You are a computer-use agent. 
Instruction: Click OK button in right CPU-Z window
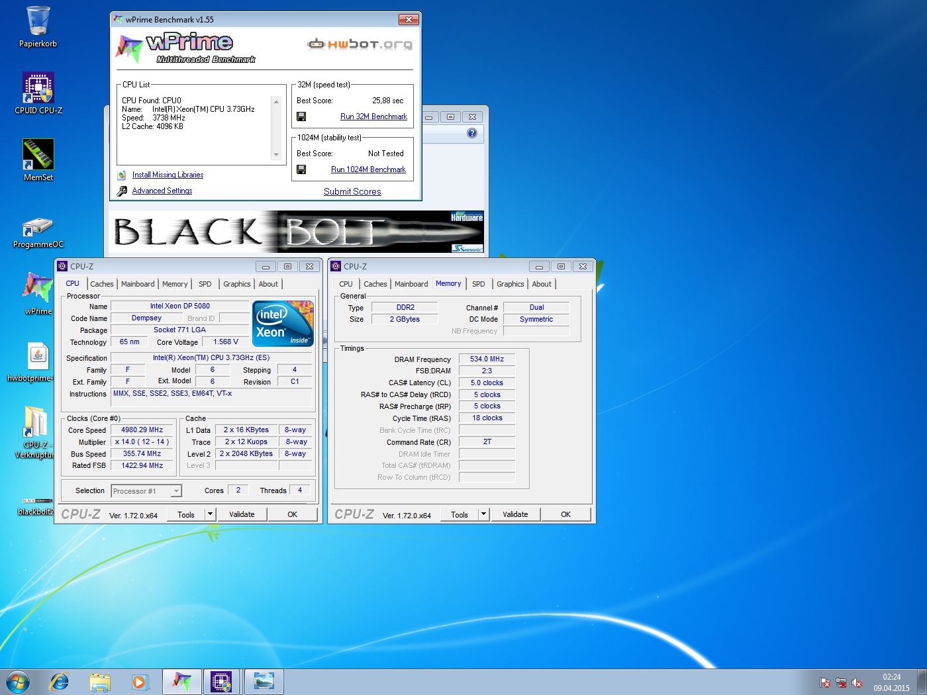tap(565, 514)
